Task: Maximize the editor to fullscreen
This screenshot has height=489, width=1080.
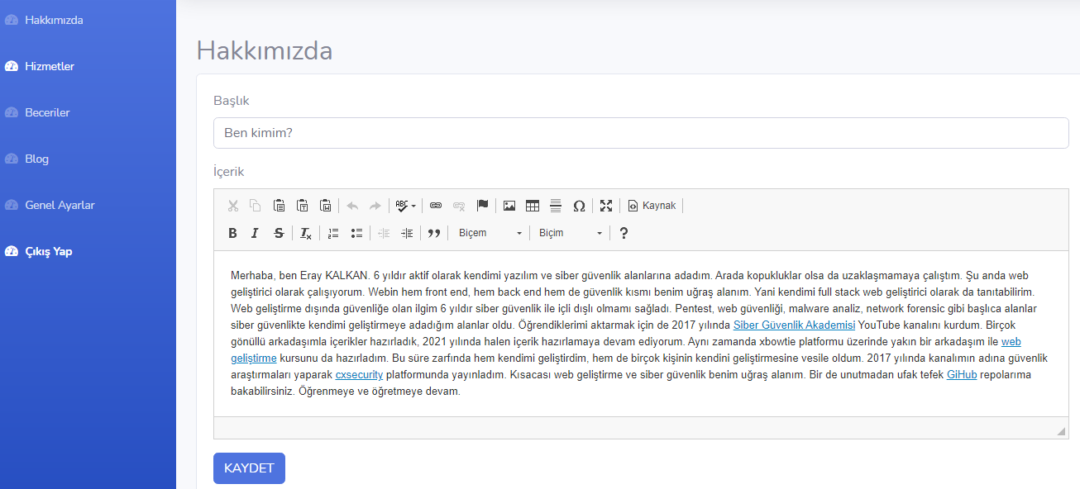Action: click(606, 205)
